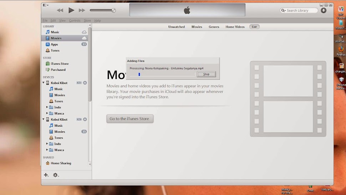This screenshot has height=195, width=346.
Task: Expand Indo folder under second Koboi Kibot
Action: 47,144
